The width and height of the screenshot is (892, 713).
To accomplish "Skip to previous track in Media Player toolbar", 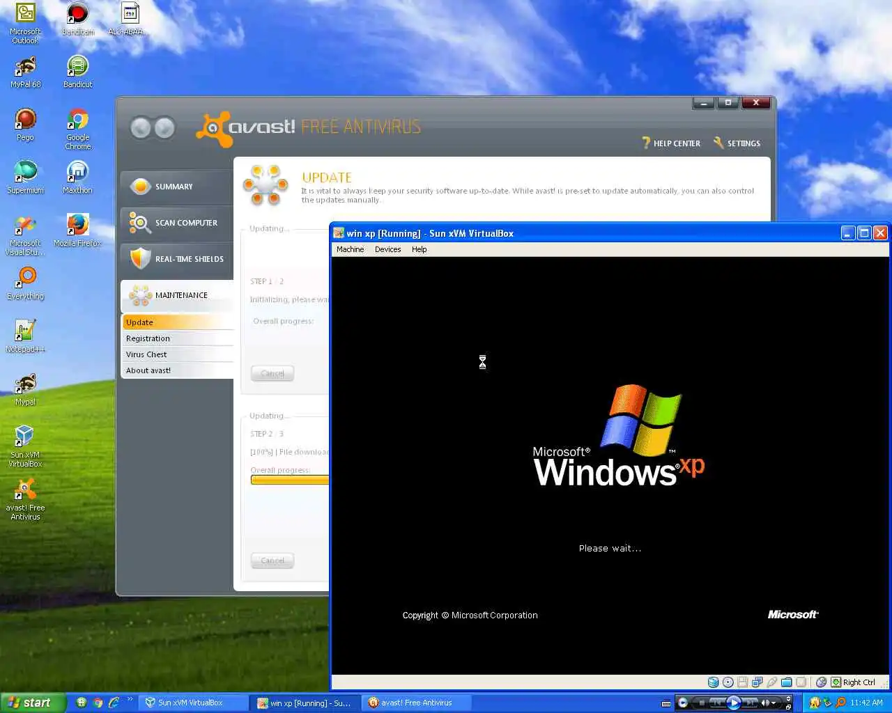I will coord(717,703).
